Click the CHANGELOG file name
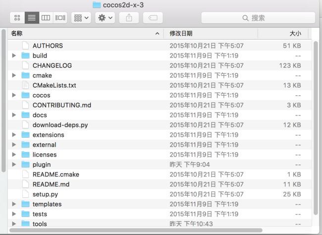Image resolution: width=322 pixels, height=235 pixels. coord(52,65)
